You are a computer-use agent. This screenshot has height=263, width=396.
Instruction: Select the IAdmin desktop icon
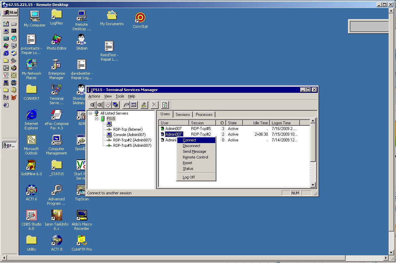pyautogui.click(x=82, y=42)
